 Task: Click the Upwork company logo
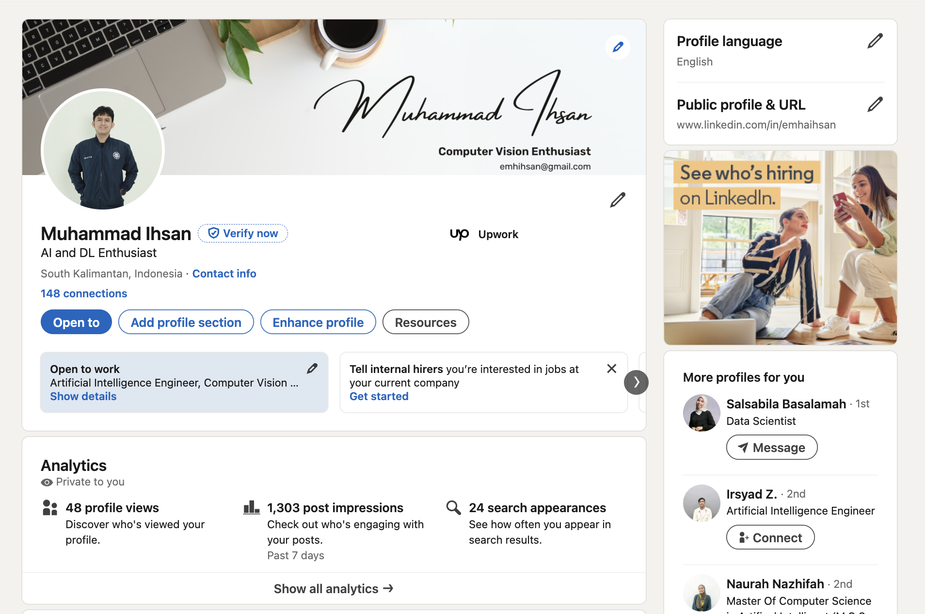(x=459, y=234)
